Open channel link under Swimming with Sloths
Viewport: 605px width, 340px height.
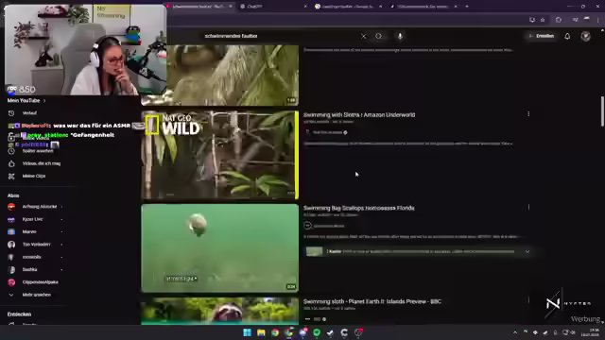tap(327, 132)
